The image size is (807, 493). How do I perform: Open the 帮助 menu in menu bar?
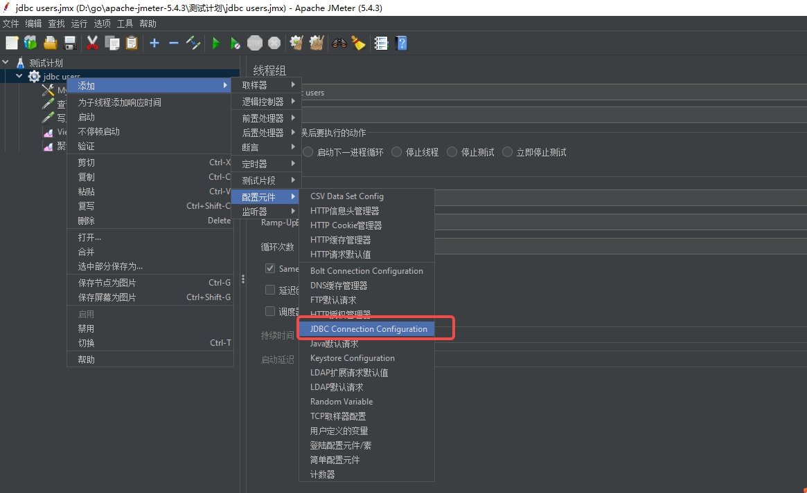[148, 24]
